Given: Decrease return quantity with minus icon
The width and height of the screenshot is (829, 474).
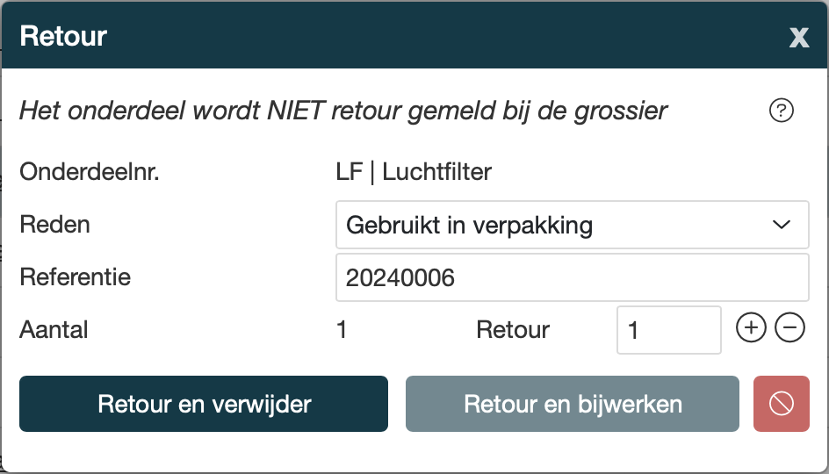Looking at the screenshot, I should click(790, 329).
